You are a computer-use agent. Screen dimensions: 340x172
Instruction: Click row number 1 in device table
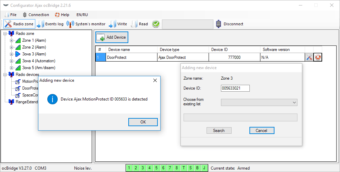coord(101,57)
